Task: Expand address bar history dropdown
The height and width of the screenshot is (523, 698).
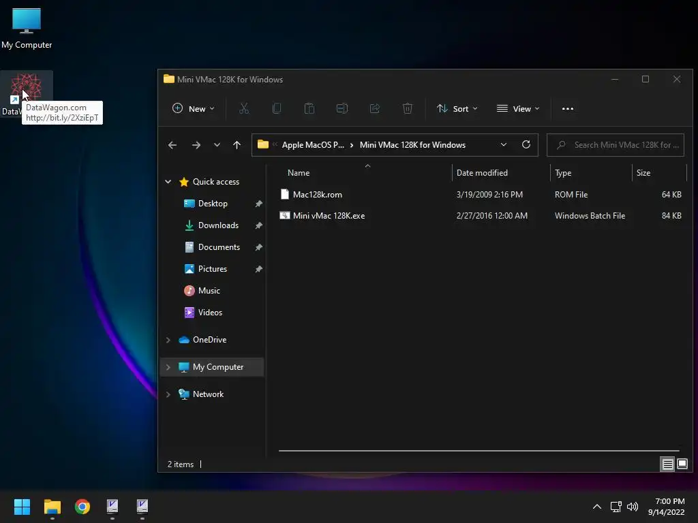Action: point(504,144)
